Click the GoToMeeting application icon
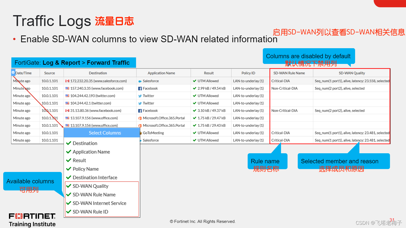This screenshot has width=406, height=228. (141, 133)
